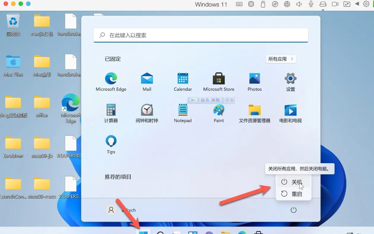Launch the Mail app

147,82
